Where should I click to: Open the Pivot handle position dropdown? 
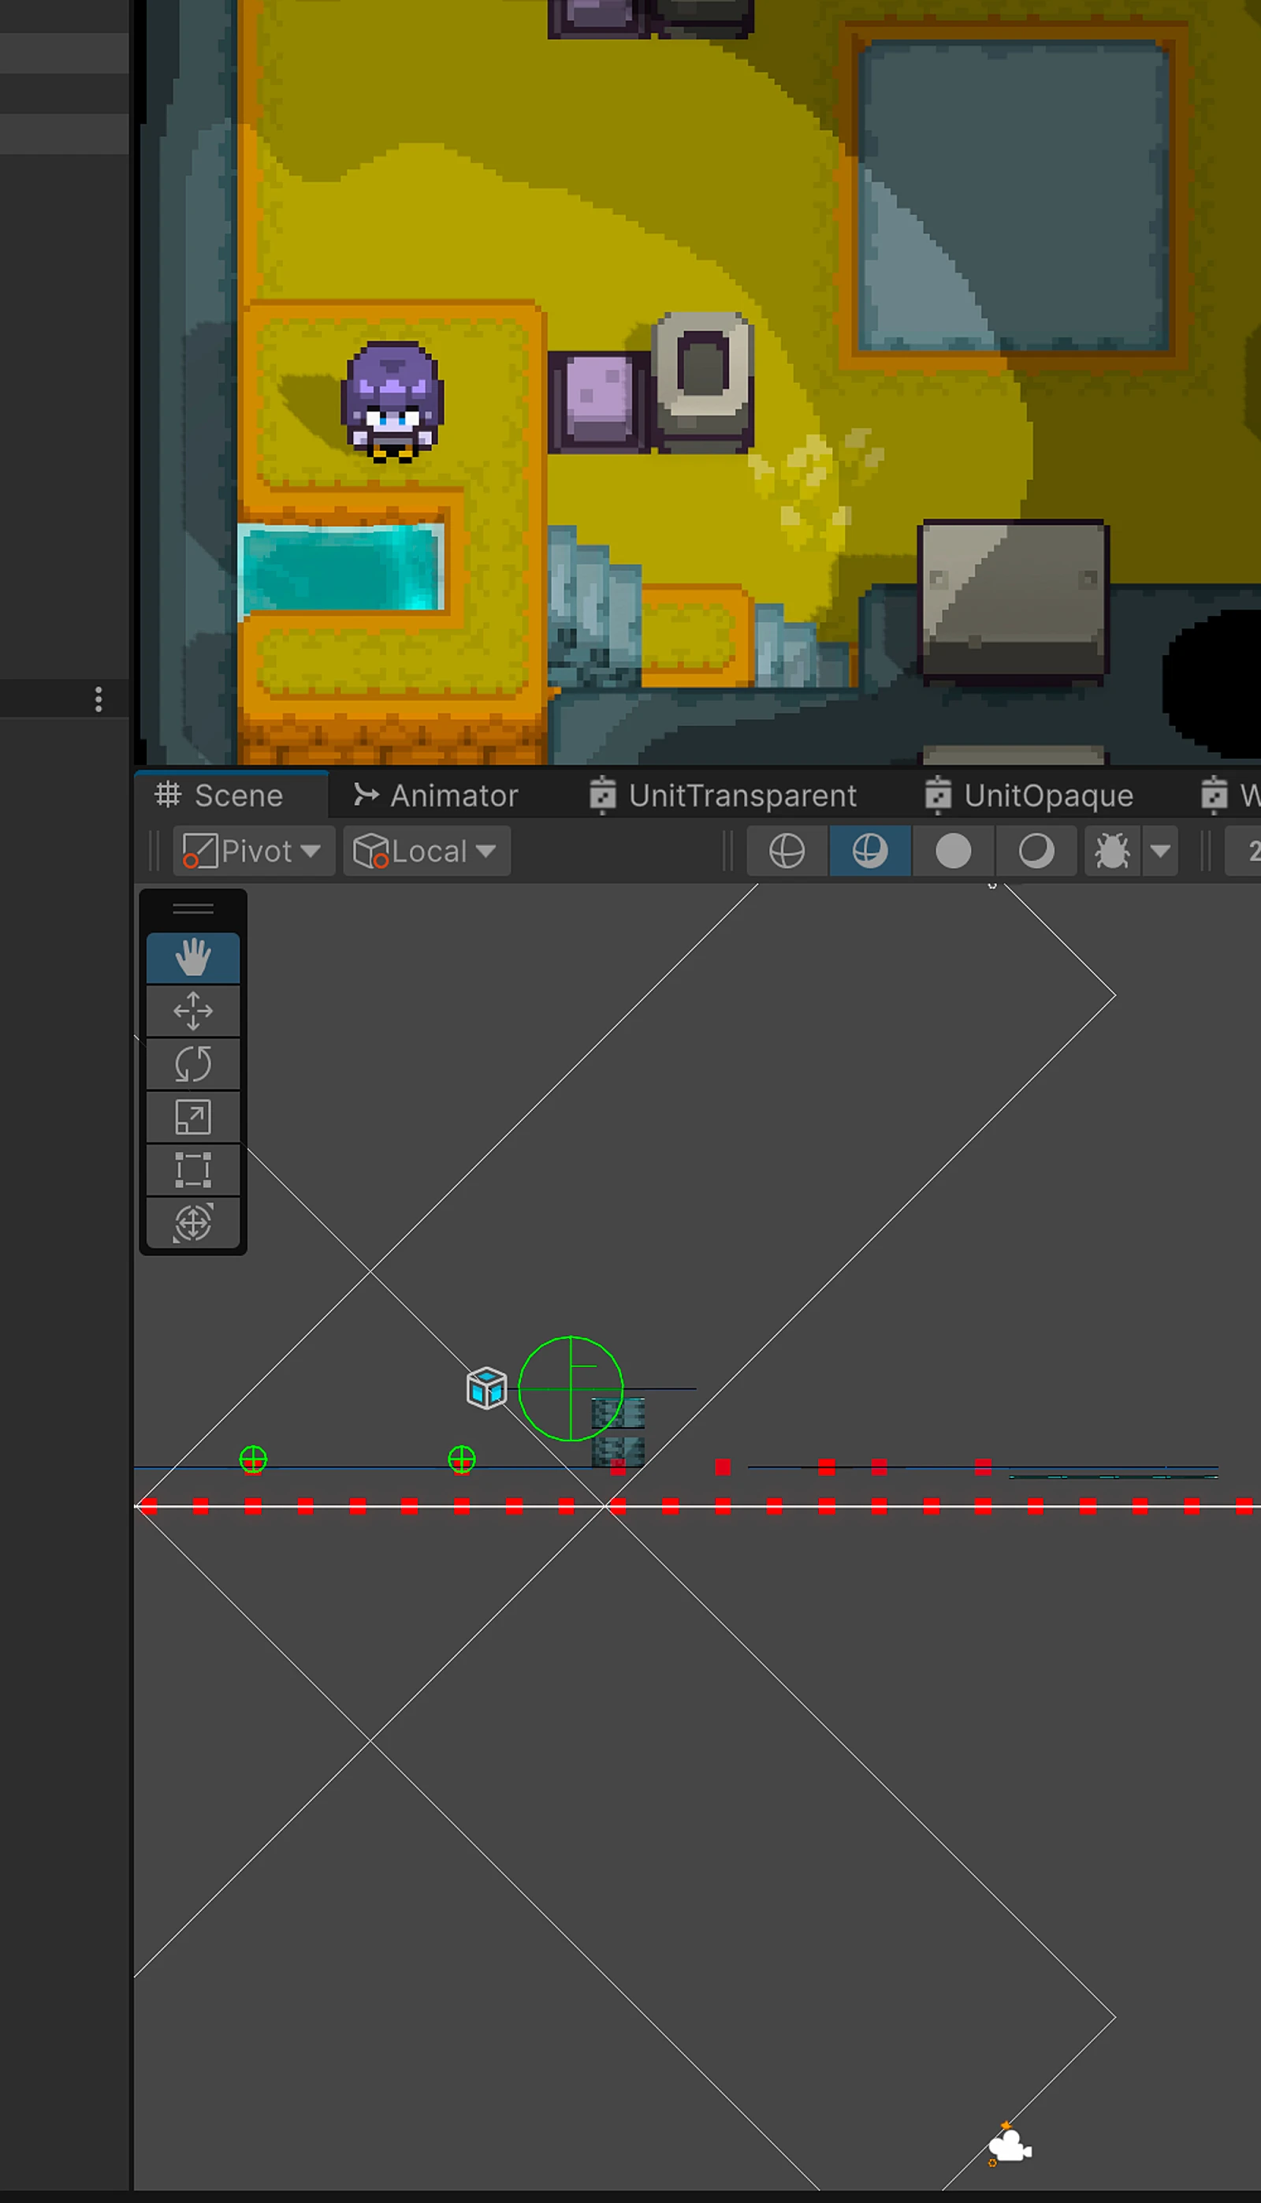coord(253,851)
